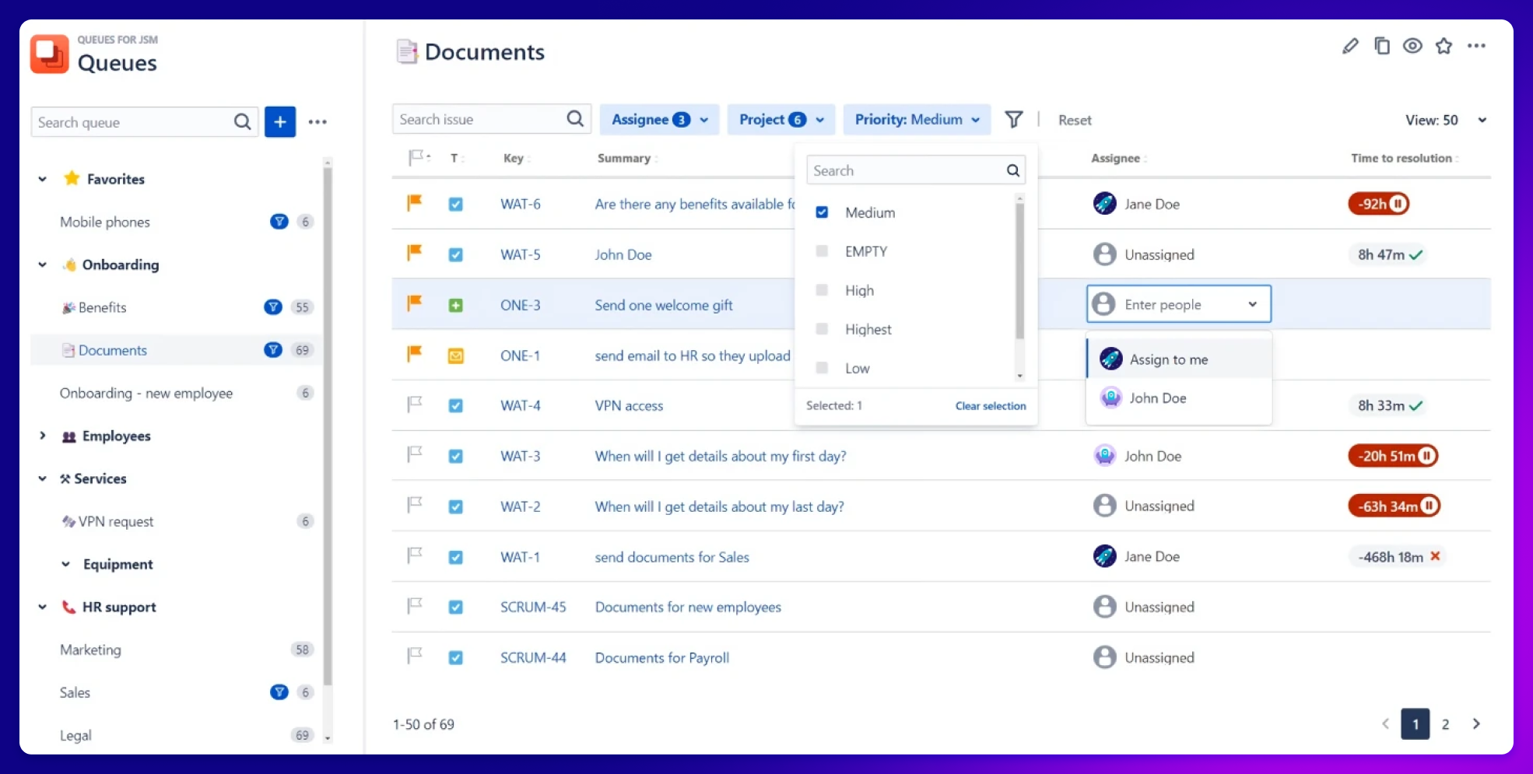Image resolution: width=1533 pixels, height=774 pixels.
Task: Choose Assign to me for ONE-3
Action: click(x=1168, y=359)
